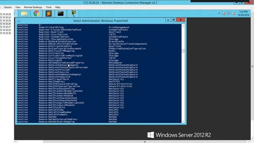This screenshot has height=143, width=254.
Task: Open the Tools menu
Action: coord(48,7)
